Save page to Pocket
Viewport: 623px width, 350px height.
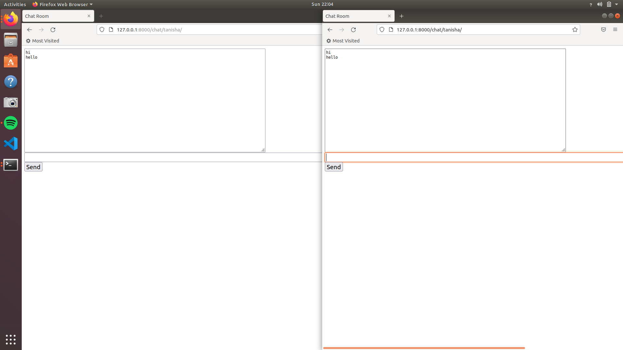(x=603, y=29)
